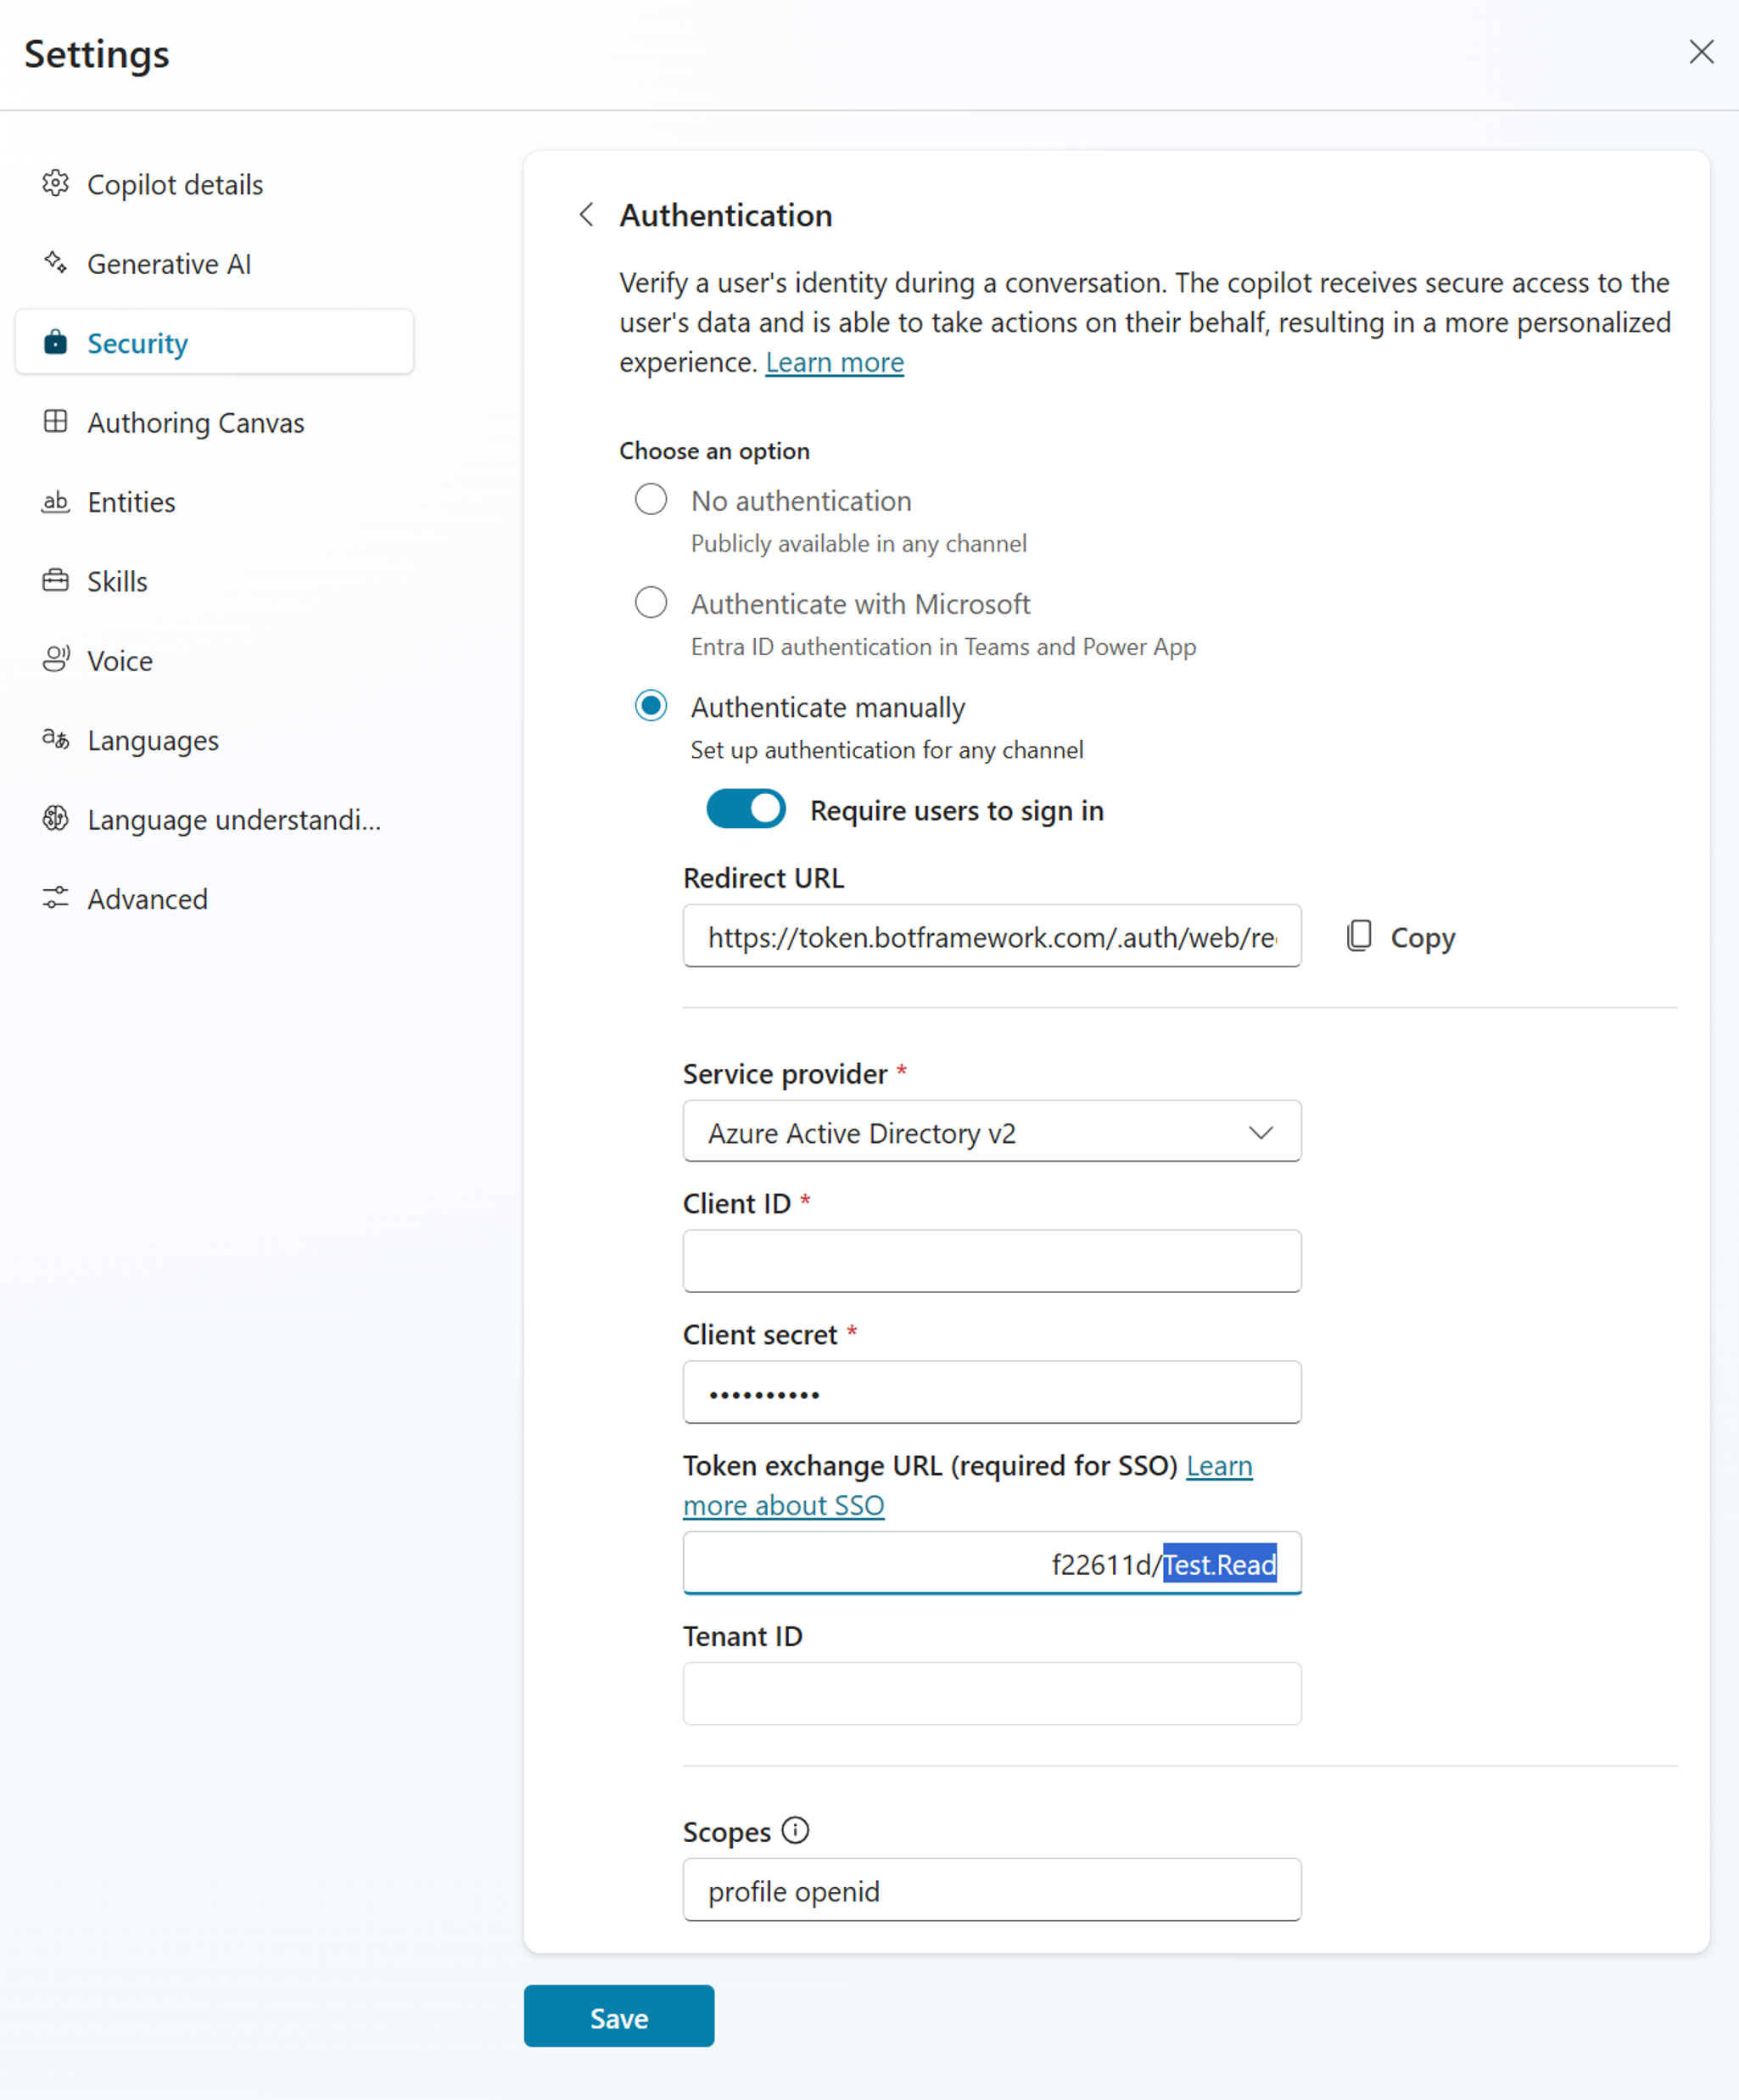Viewport: 1739px width, 2100px height.
Task: Click the Security shield icon
Action: (56, 342)
